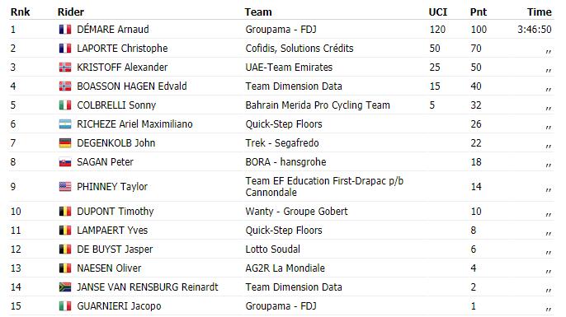Image resolution: width=566 pixels, height=317 pixels.
Task: Click the Belgian flag beside DUPONT Timothy
Action: 65,212
